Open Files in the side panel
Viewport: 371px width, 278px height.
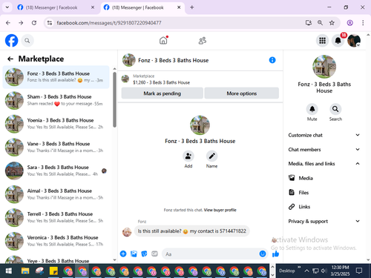pyautogui.click(x=324, y=193)
